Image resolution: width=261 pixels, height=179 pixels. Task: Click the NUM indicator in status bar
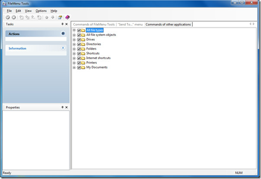239,173
